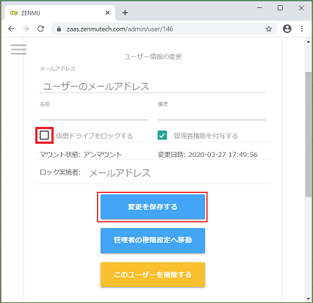This screenshot has height=303, width=313.
Task: Click the browser forward arrow
Action: (x=26, y=29)
